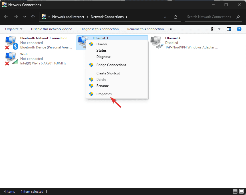
Task: Switch to large thumbnail view on status bar
Action: point(241,191)
